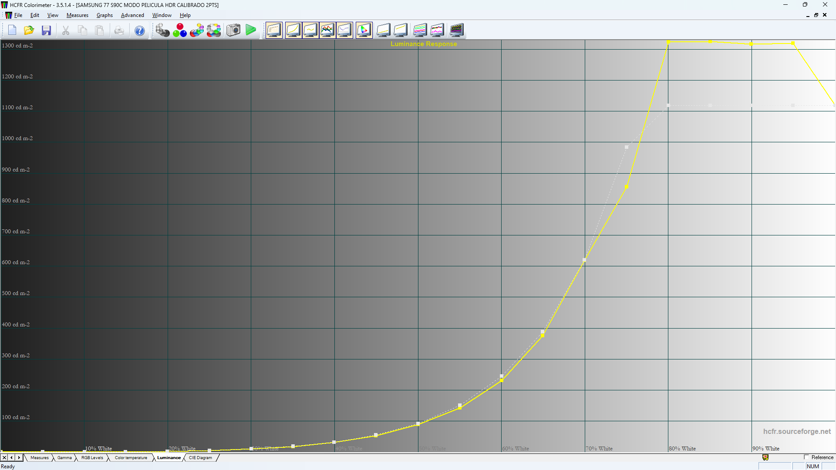
Task: Run a new measurement with the green play icon
Action: click(251, 30)
